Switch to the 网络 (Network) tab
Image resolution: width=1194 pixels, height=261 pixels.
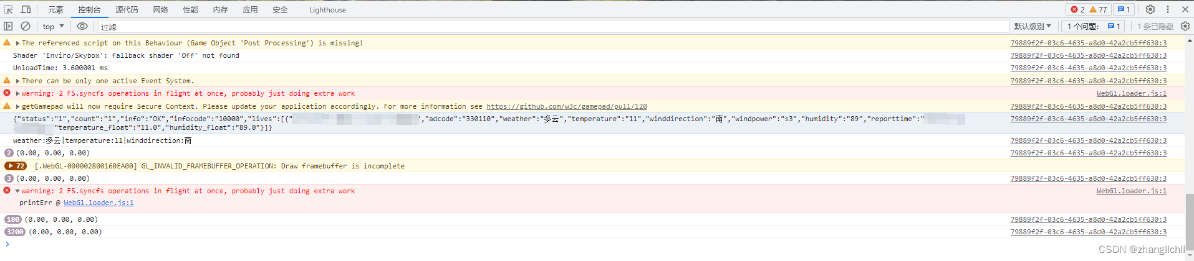click(x=160, y=10)
